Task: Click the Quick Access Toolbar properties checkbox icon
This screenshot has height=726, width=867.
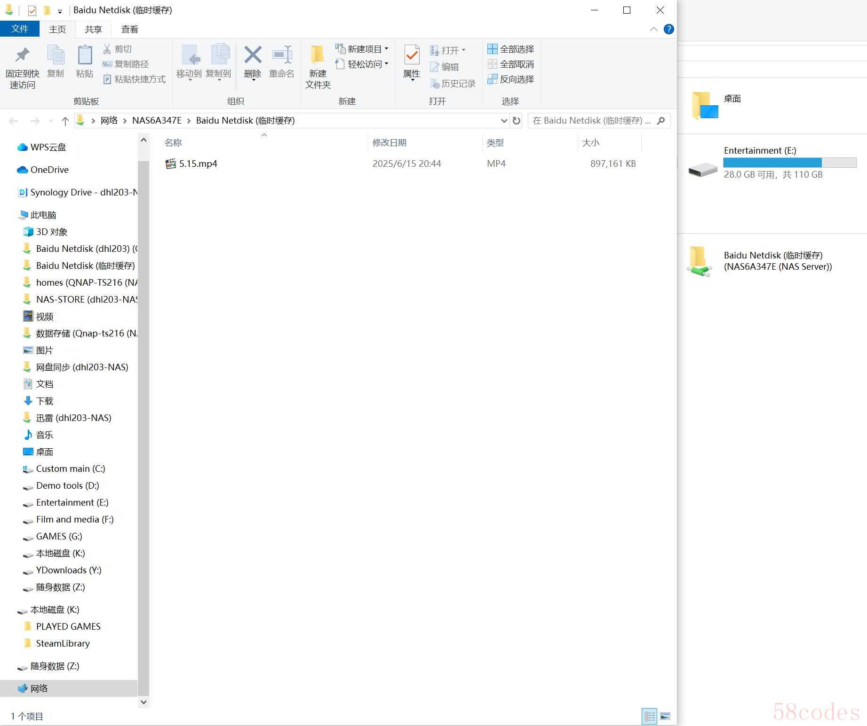Action: (x=32, y=10)
